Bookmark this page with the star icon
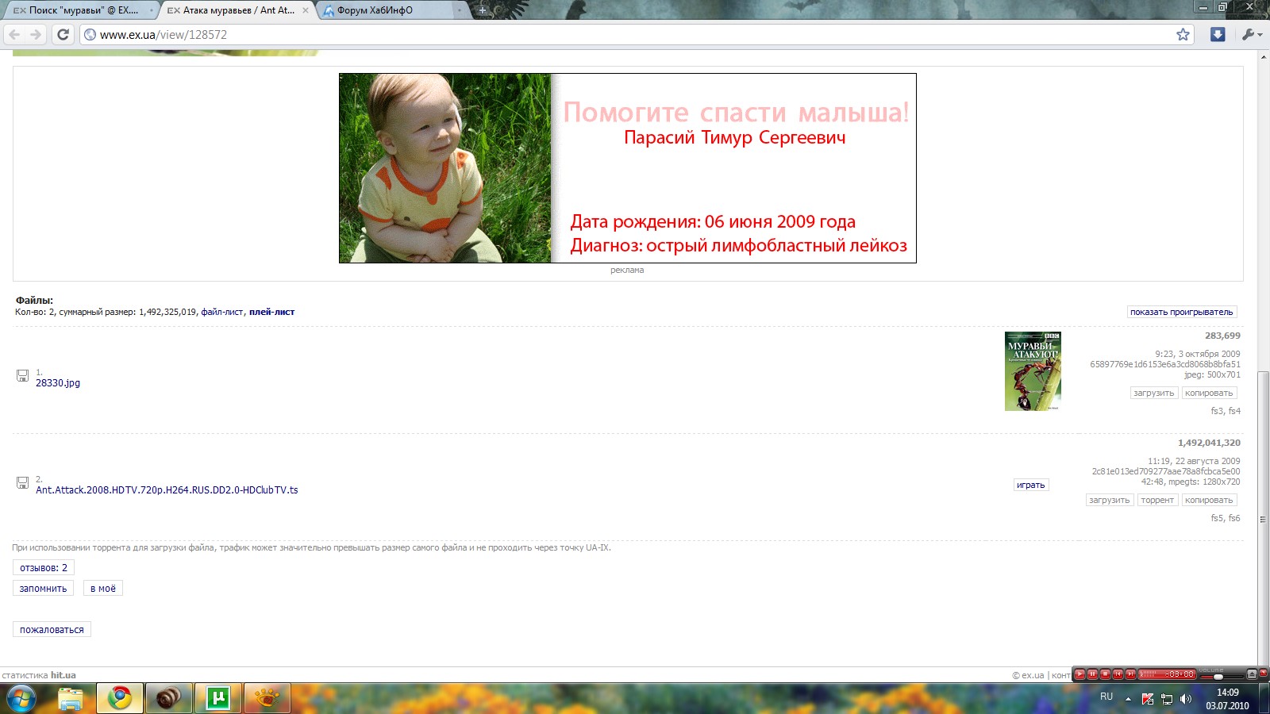Viewport: 1270px width, 714px height. tap(1183, 34)
